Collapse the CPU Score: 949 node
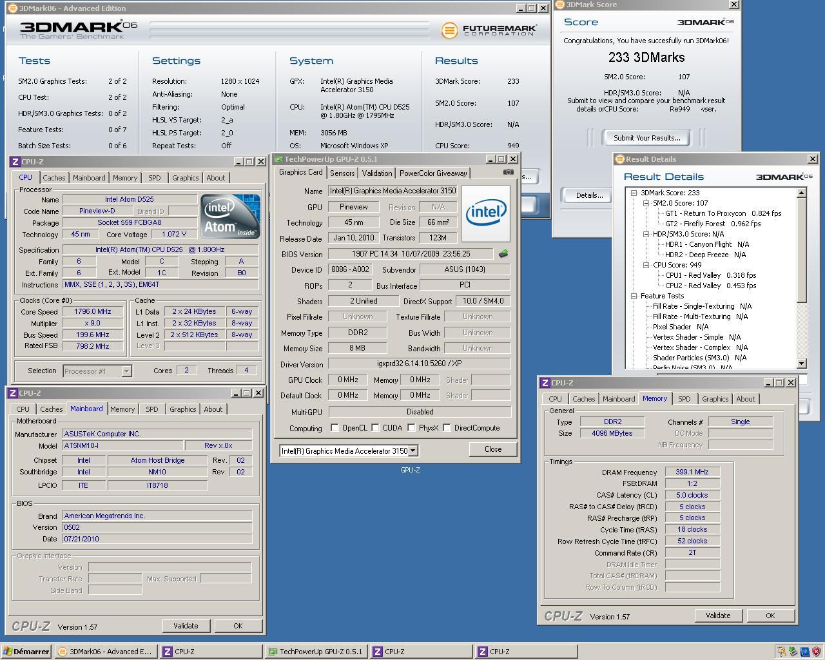Screen dimensions: 825x660 [x=646, y=265]
